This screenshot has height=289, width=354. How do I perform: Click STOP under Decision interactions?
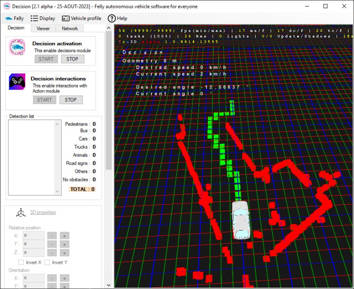coord(71,100)
